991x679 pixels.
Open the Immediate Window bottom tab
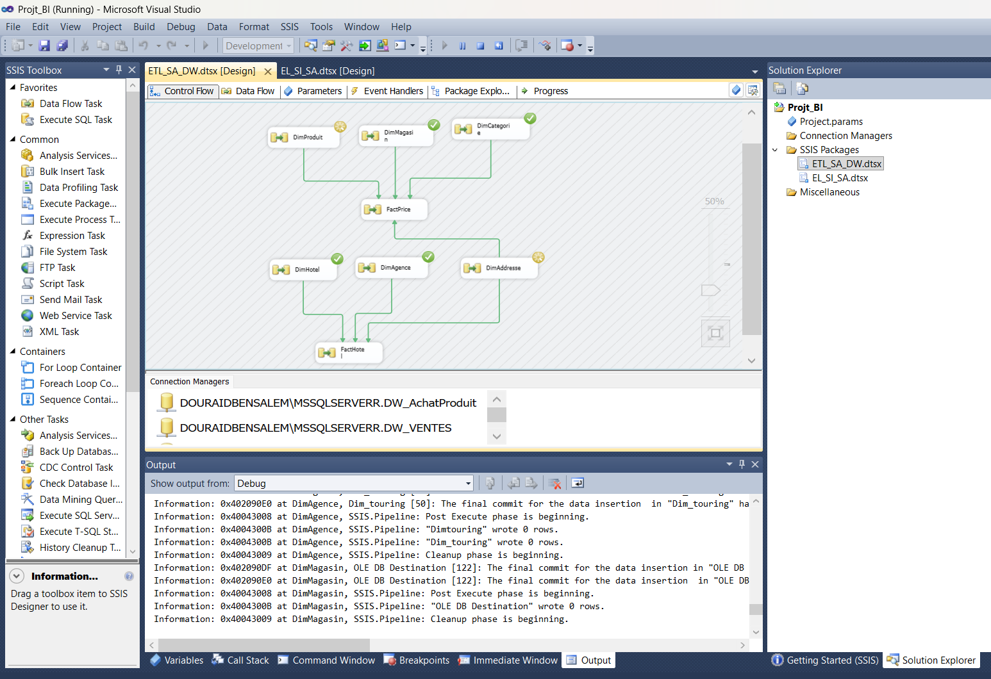(508, 660)
